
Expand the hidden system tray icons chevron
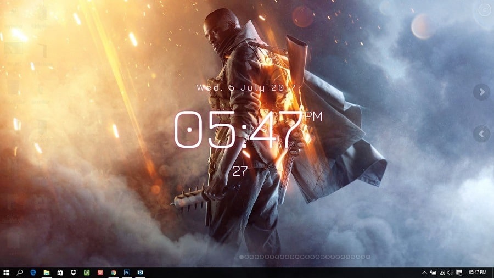(x=424, y=273)
